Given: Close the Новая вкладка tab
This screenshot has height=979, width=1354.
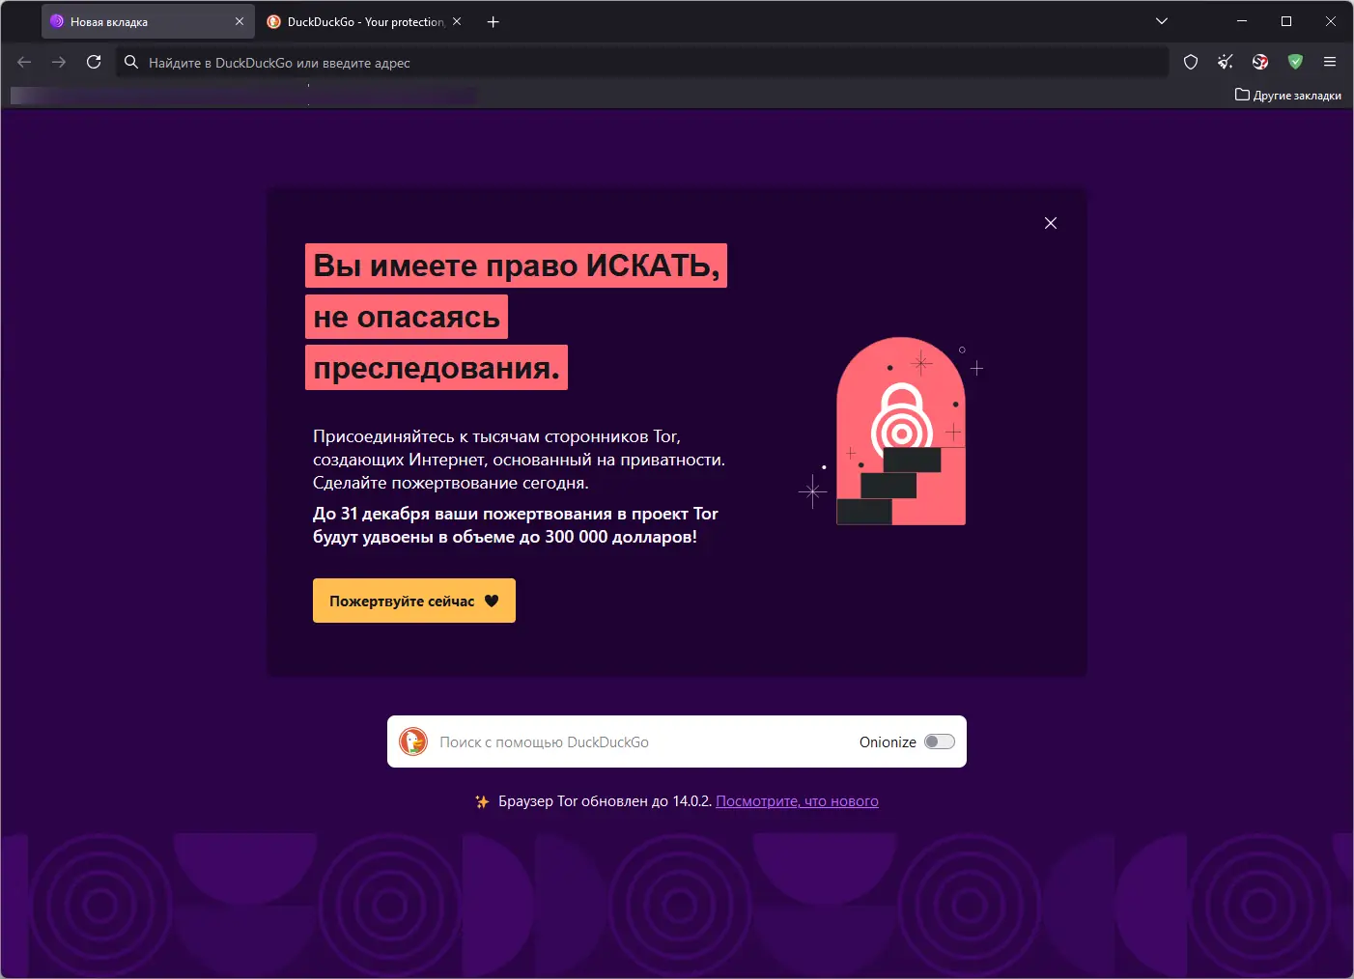Looking at the screenshot, I should click(240, 21).
